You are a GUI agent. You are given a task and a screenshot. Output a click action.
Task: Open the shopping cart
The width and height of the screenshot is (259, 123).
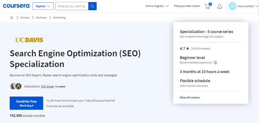(207, 6)
